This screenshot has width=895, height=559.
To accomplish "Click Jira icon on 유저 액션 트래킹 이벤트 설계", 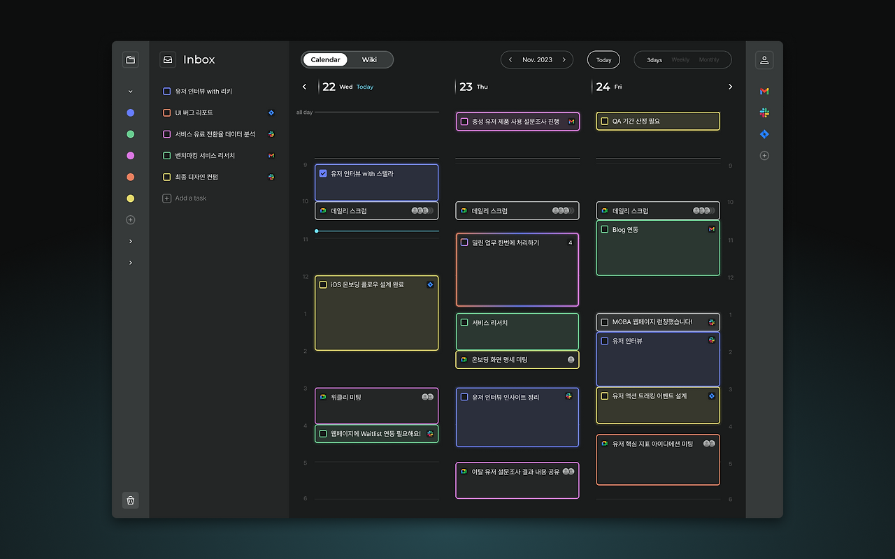I will (712, 396).
